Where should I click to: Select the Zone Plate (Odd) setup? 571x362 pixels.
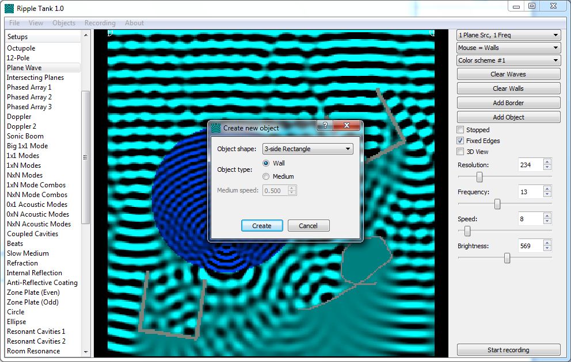coord(32,302)
